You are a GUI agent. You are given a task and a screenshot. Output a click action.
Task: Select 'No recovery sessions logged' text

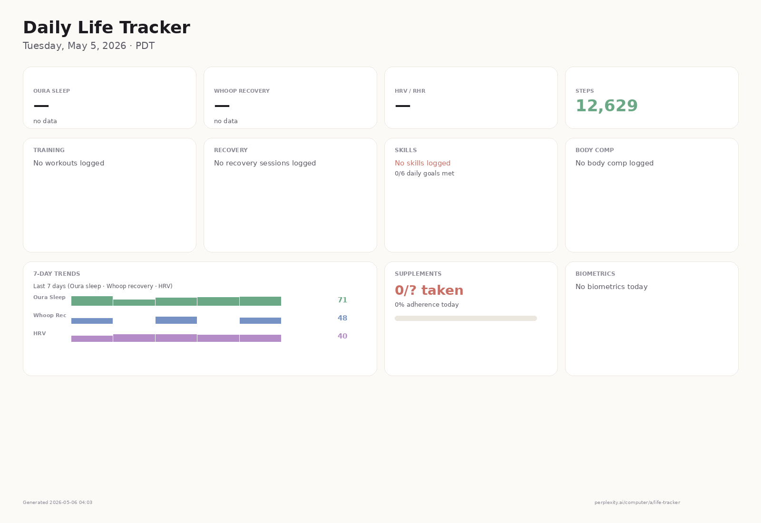pyautogui.click(x=265, y=163)
